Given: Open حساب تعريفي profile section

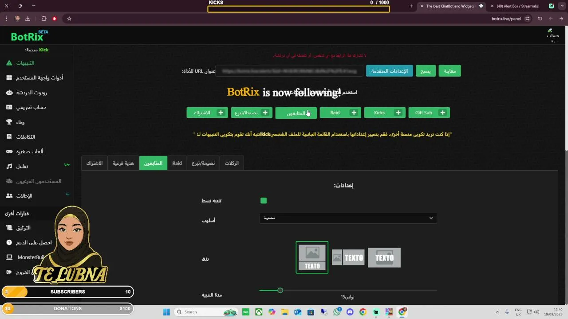Looking at the screenshot, I should coord(26,107).
